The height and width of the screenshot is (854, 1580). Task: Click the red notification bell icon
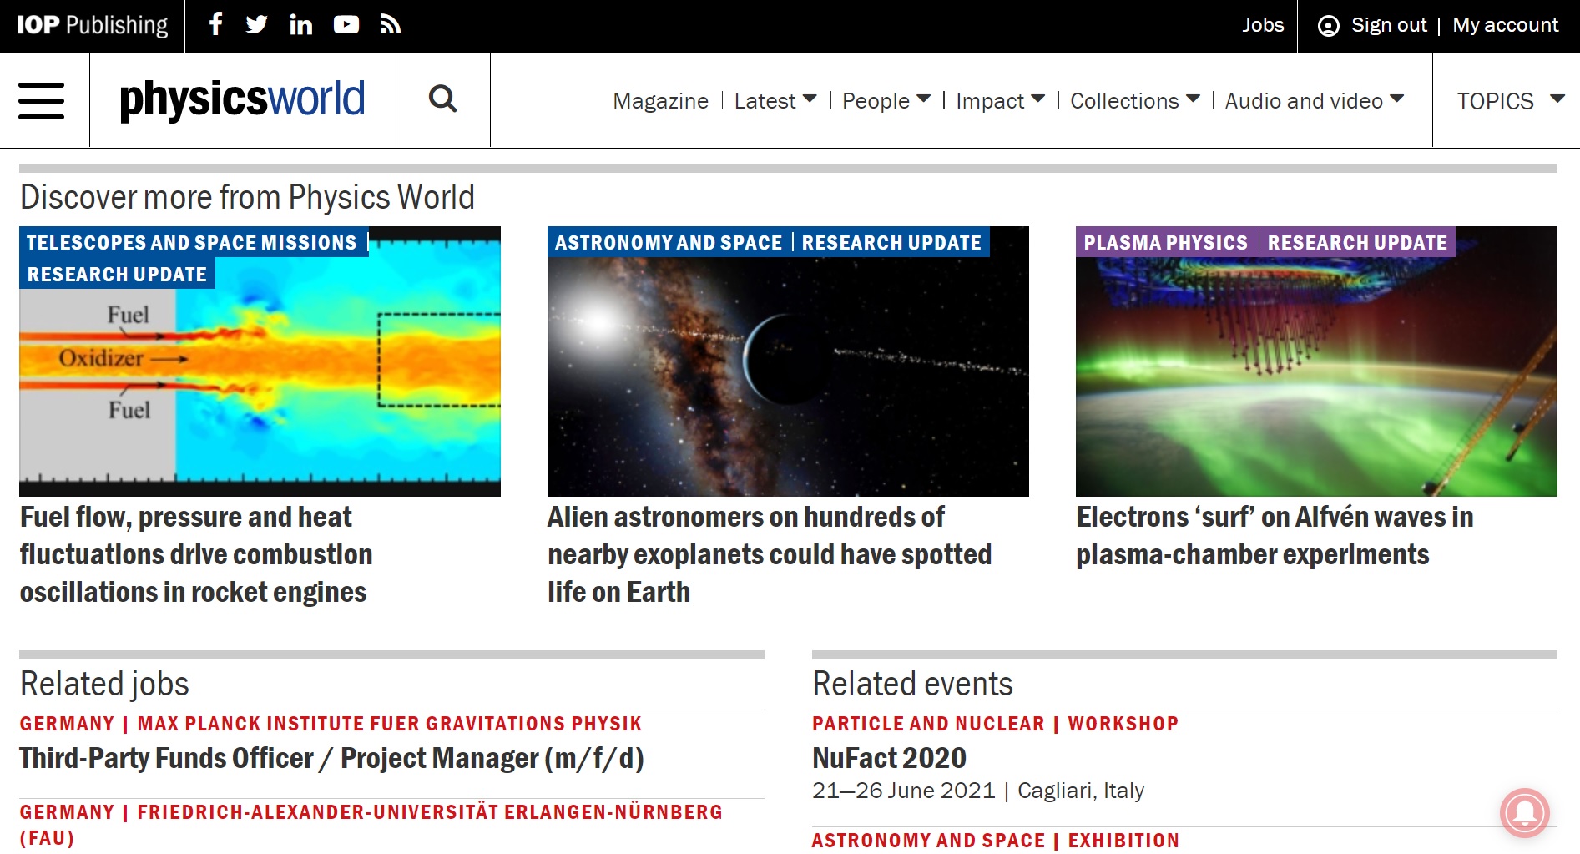pyautogui.click(x=1524, y=812)
